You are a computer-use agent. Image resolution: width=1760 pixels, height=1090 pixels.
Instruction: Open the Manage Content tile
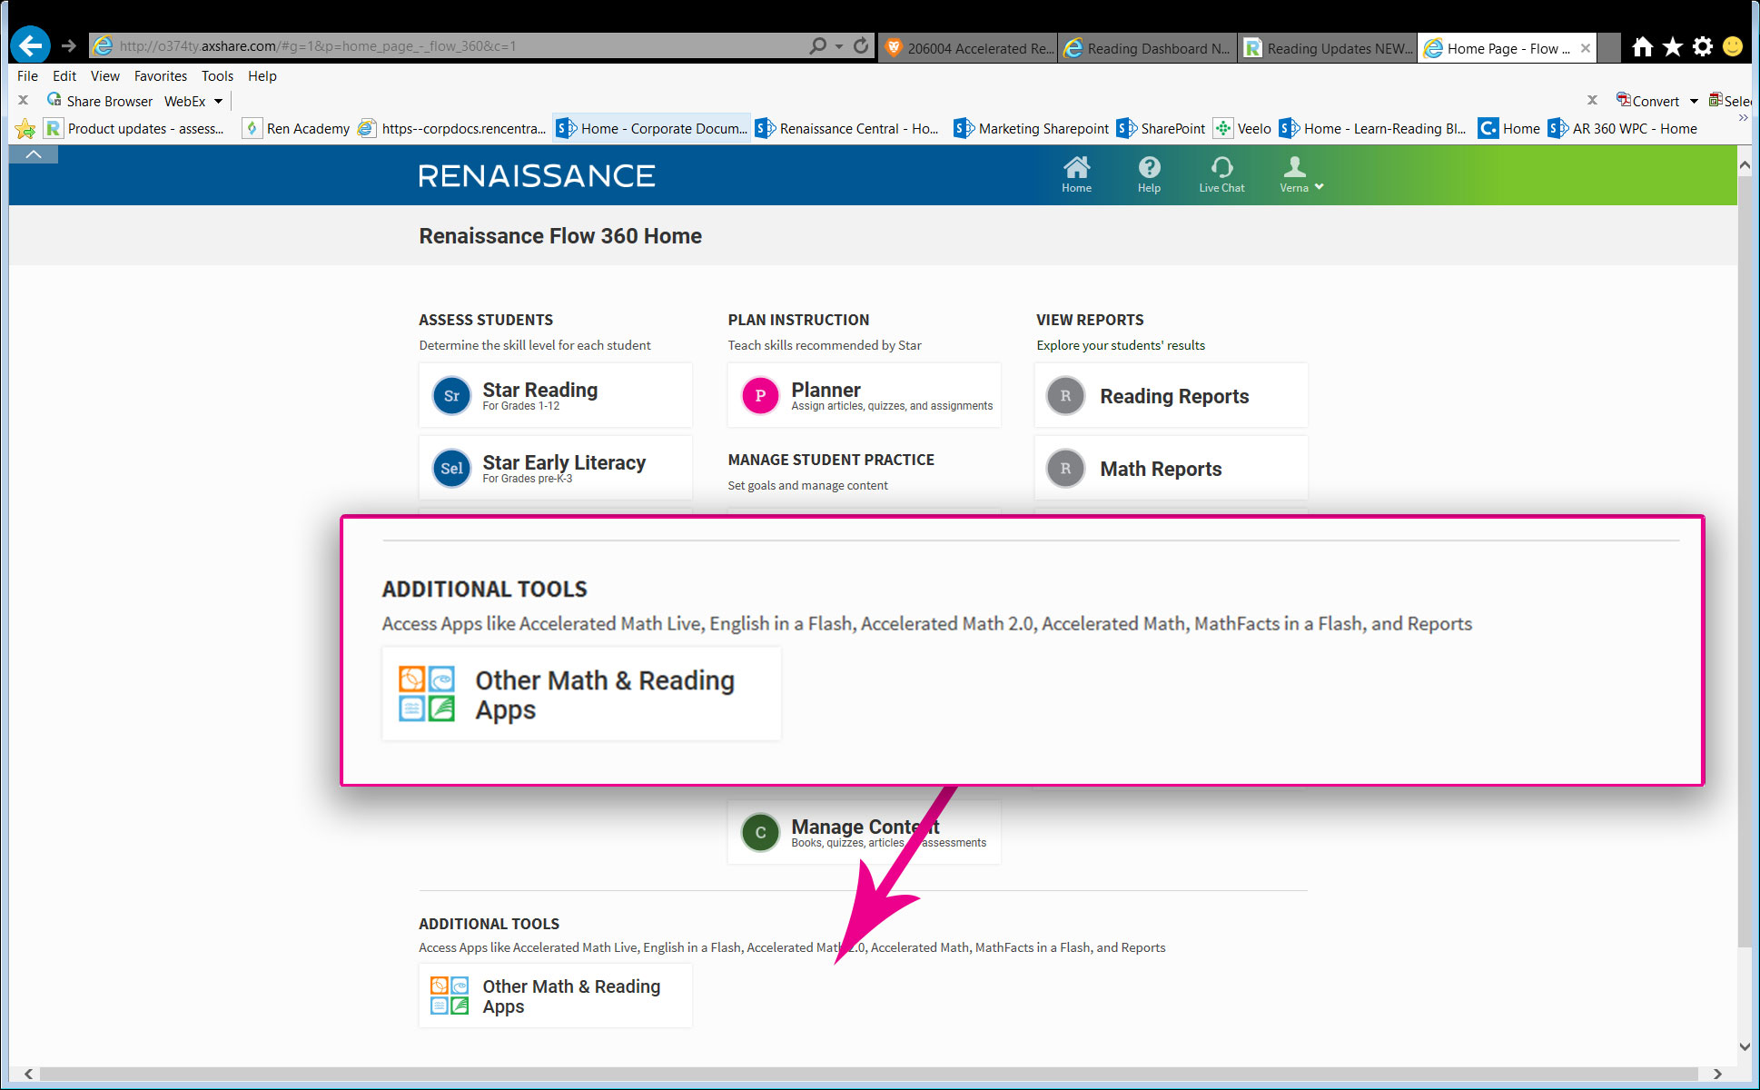(x=864, y=832)
